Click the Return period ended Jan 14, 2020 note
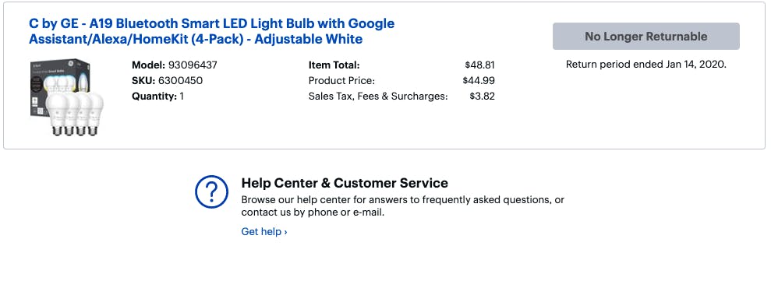 645,65
